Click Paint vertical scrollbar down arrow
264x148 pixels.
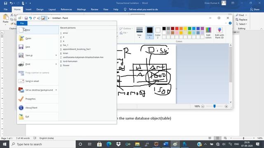(231, 102)
